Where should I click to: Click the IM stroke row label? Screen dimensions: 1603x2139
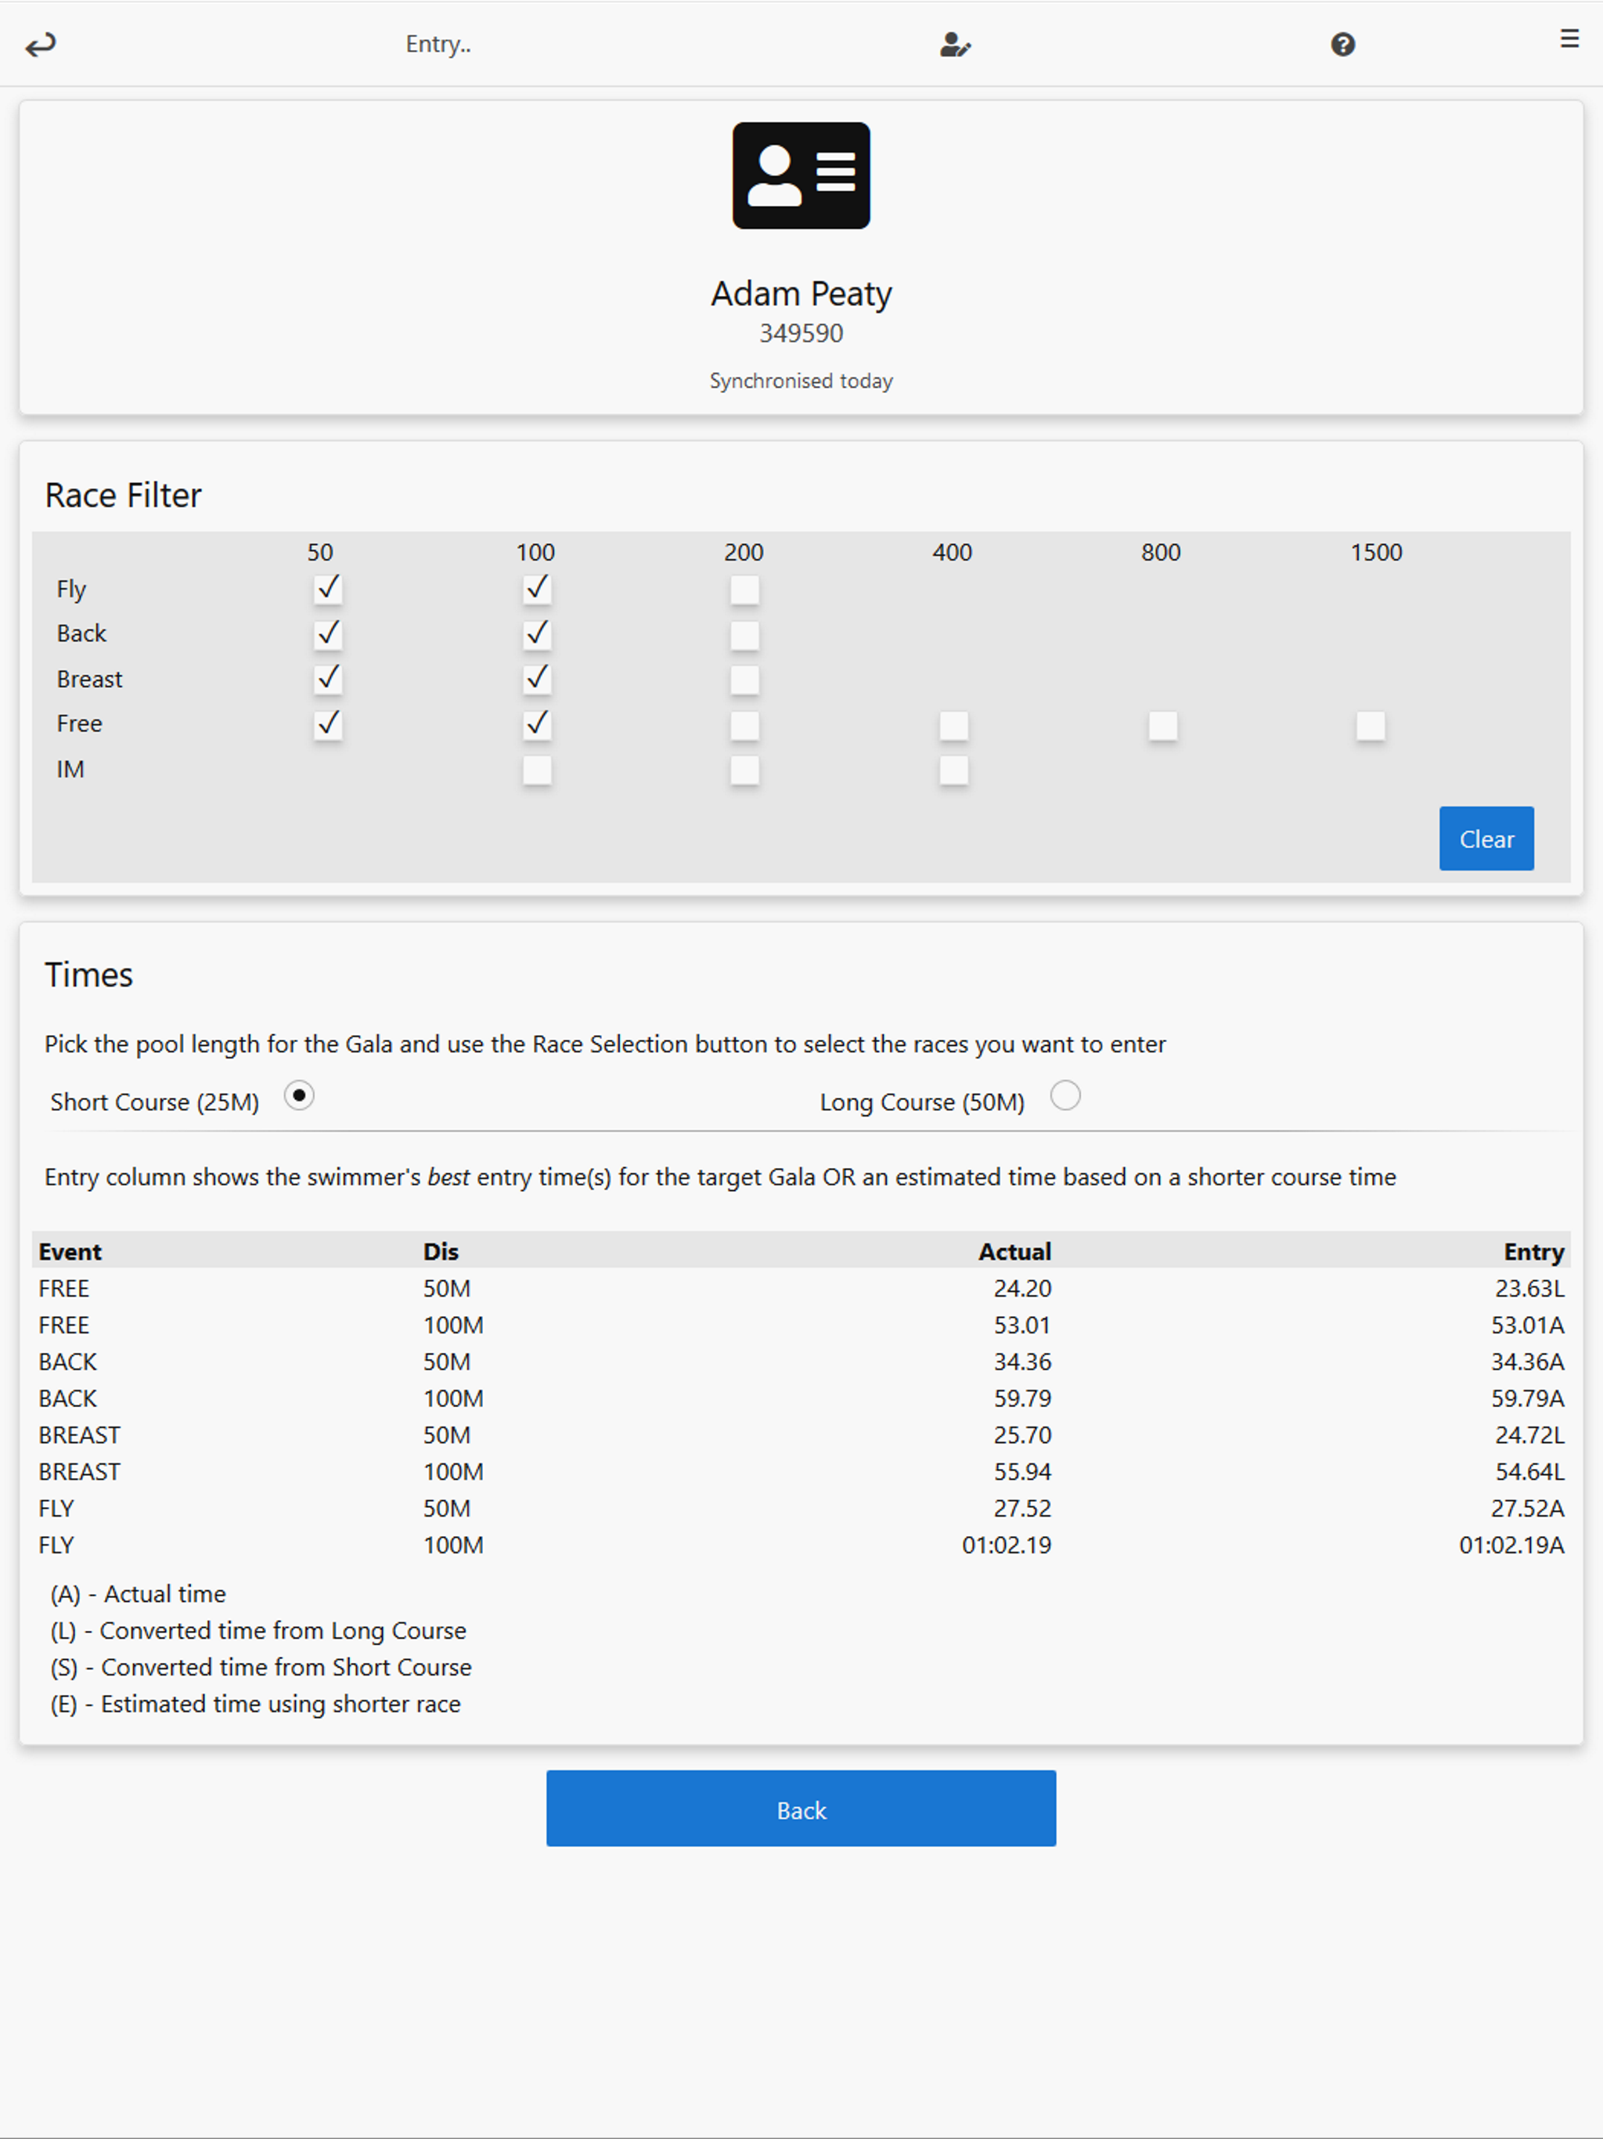click(70, 770)
